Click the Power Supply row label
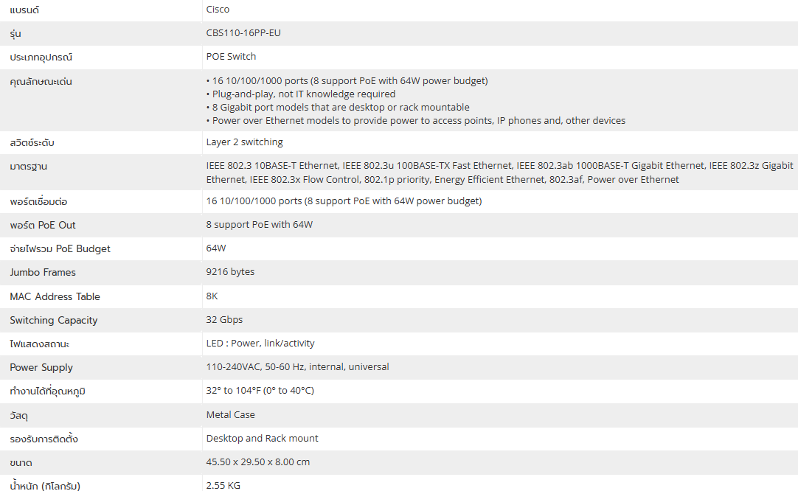The image size is (798, 491). pyautogui.click(x=41, y=367)
